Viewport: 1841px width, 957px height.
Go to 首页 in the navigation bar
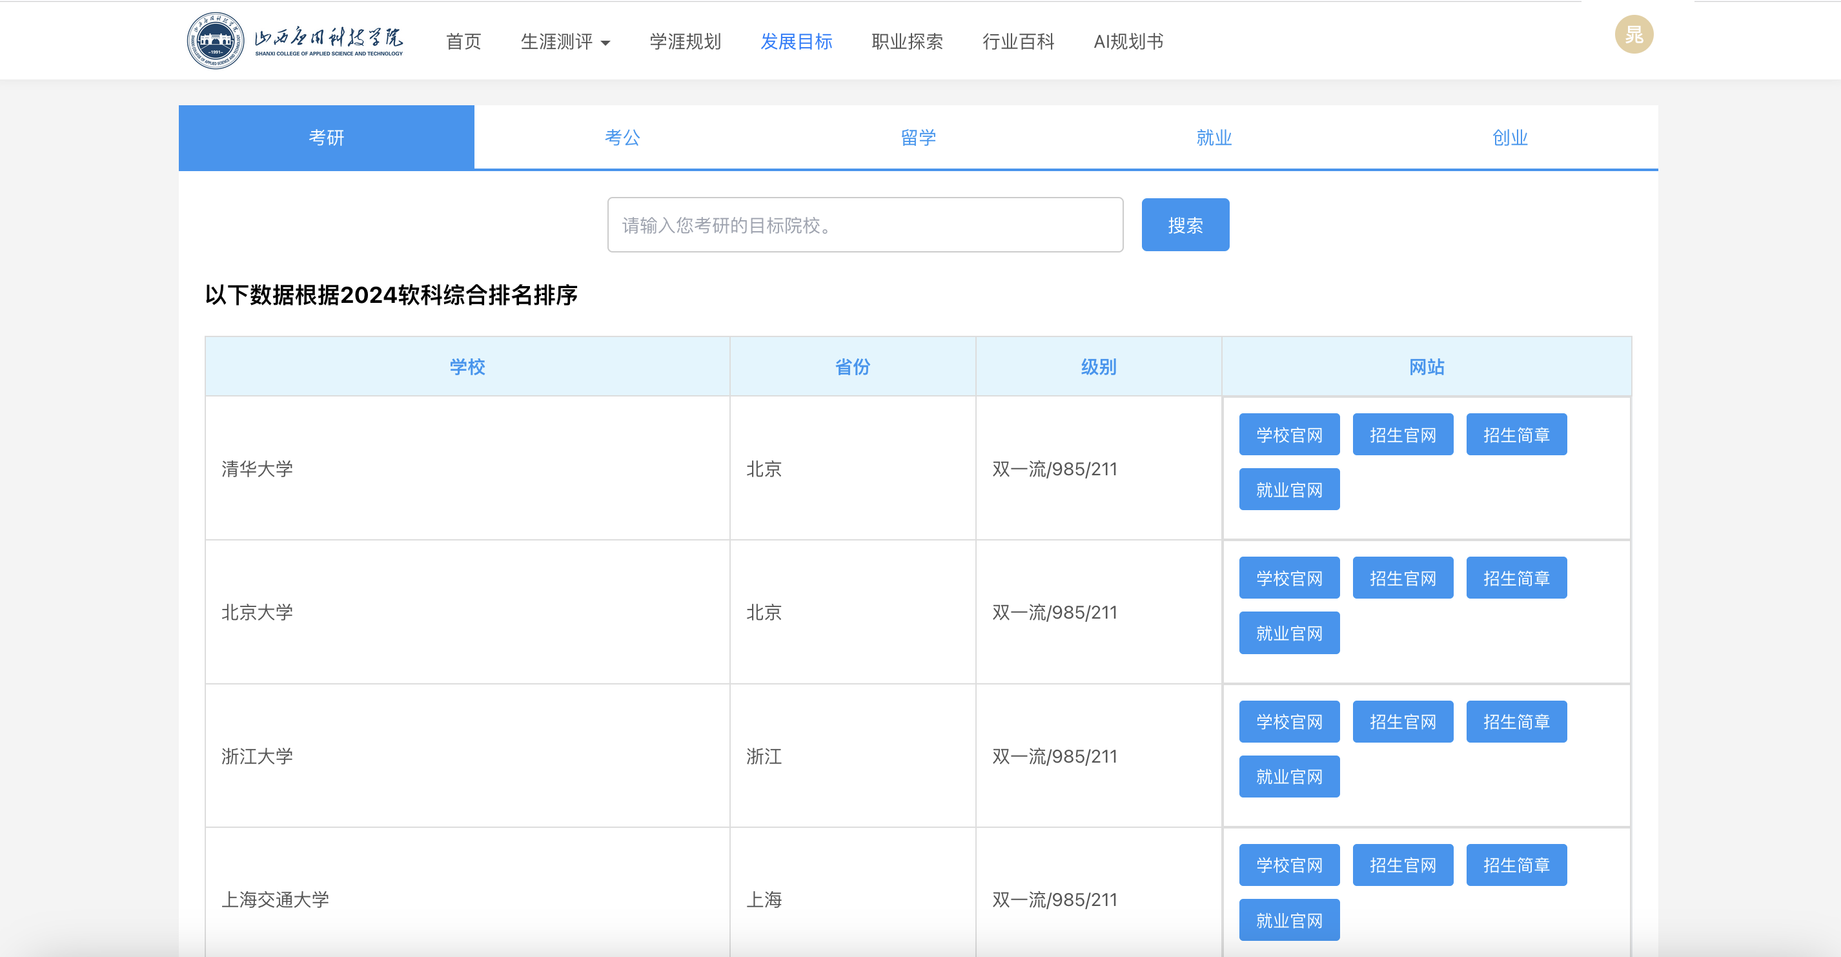pyautogui.click(x=463, y=41)
